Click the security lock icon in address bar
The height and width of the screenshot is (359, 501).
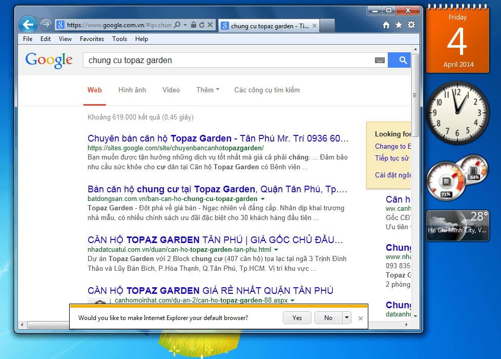(x=193, y=25)
